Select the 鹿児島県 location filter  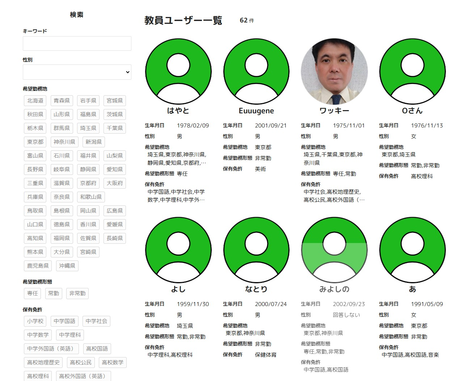pyautogui.click(x=38, y=266)
